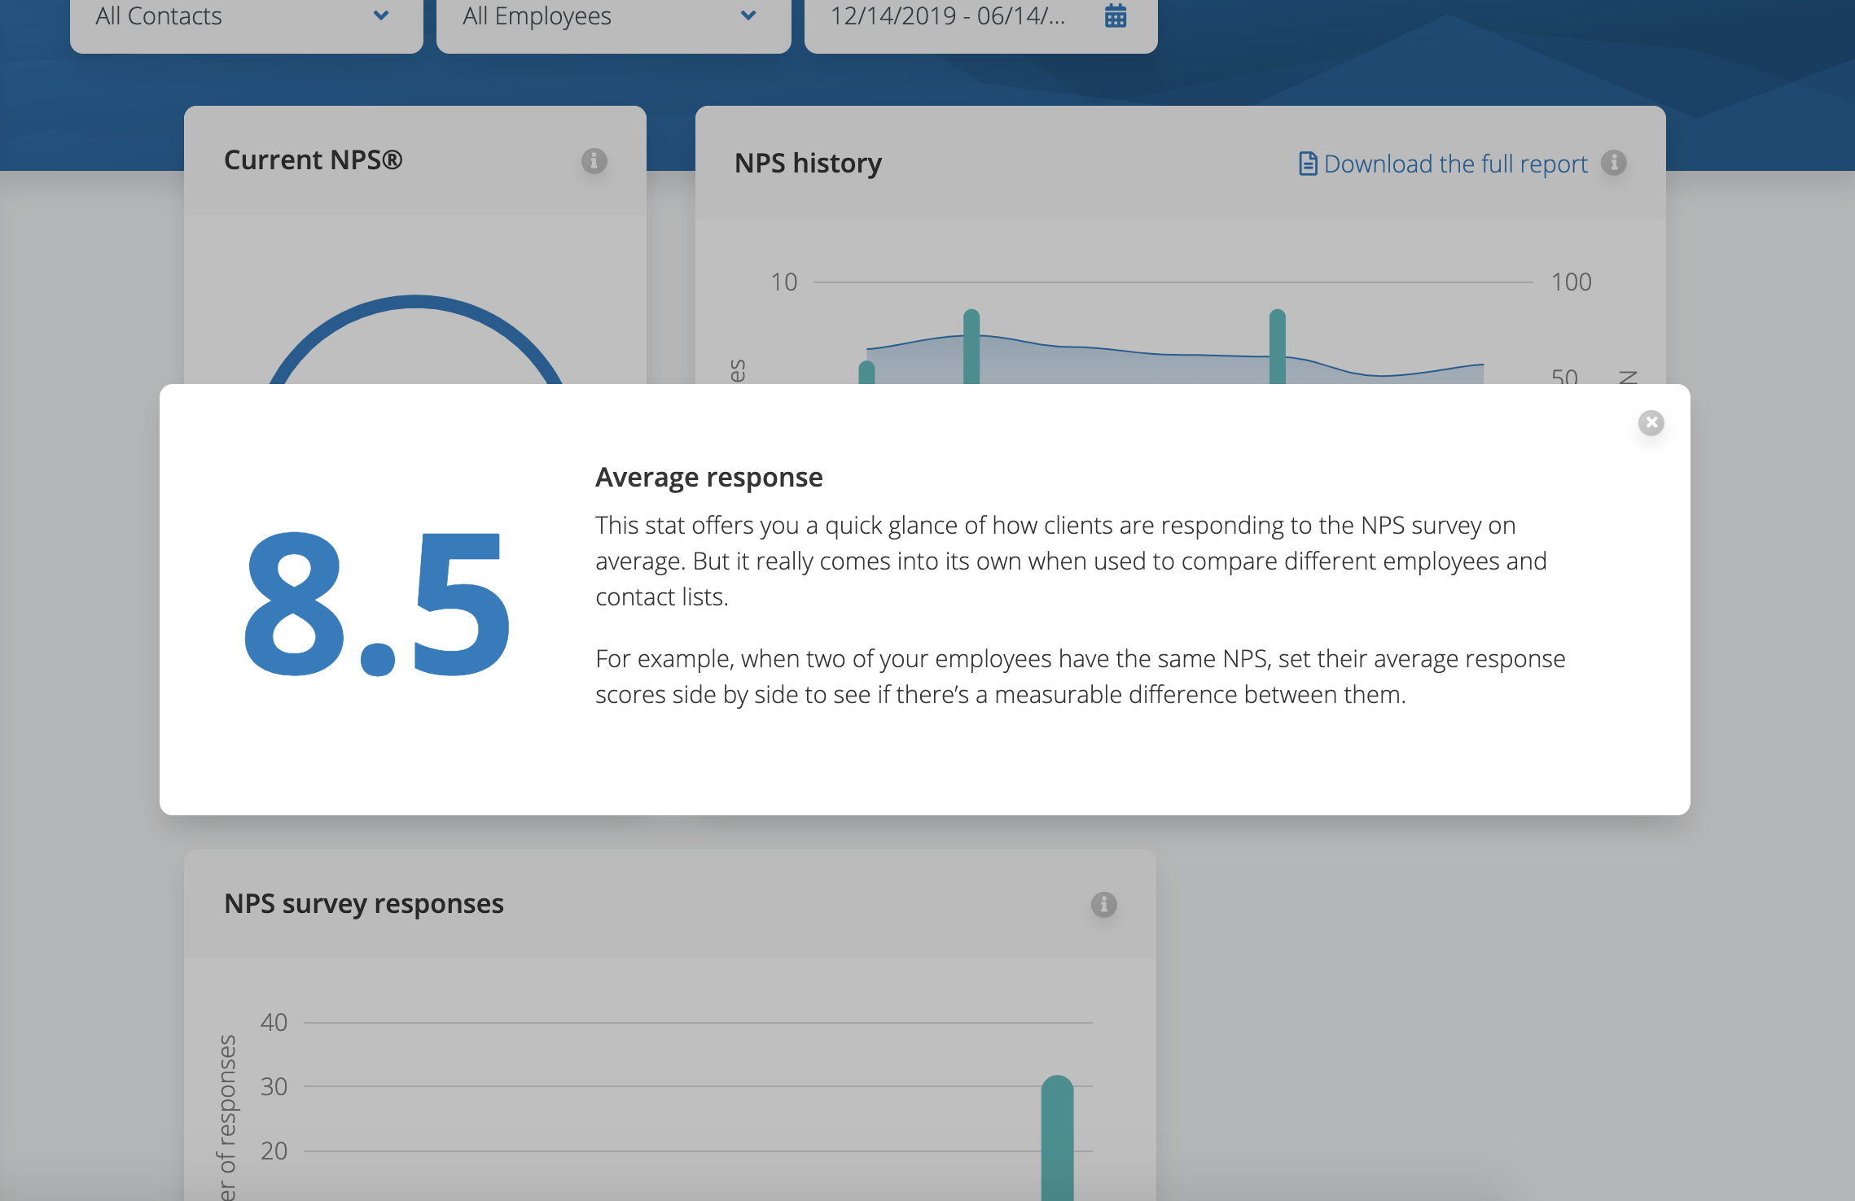
Task: Click the All Contacts chevron arrow
Action: click(380, 15)
